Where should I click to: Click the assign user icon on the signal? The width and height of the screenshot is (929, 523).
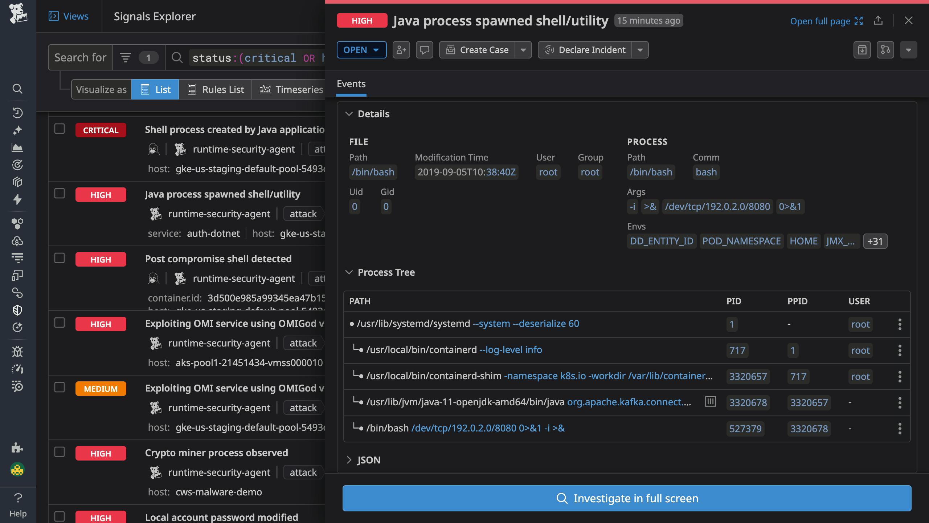point(401,50)
